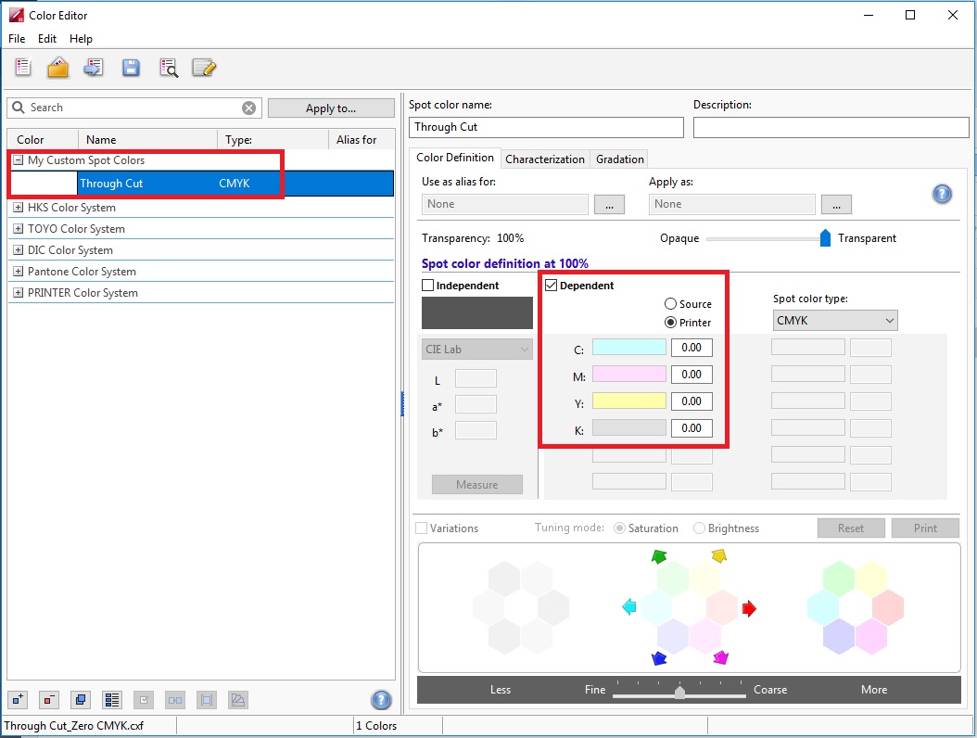
Task: Click the browse button next to Apply as
Action: click(836, 205)
